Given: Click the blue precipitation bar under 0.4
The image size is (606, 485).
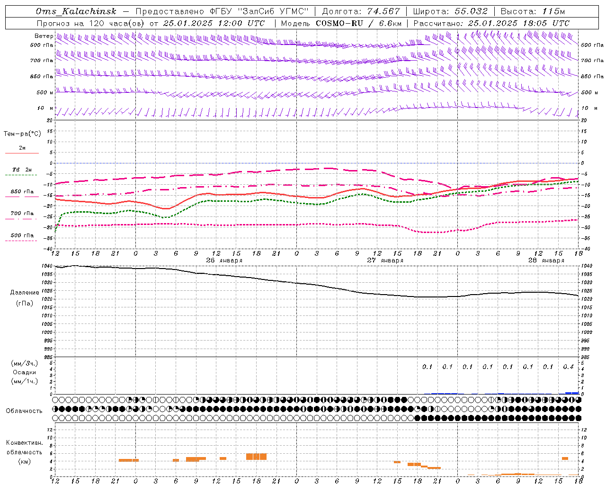Looking at the screenshot, I should tap(572, 393).
